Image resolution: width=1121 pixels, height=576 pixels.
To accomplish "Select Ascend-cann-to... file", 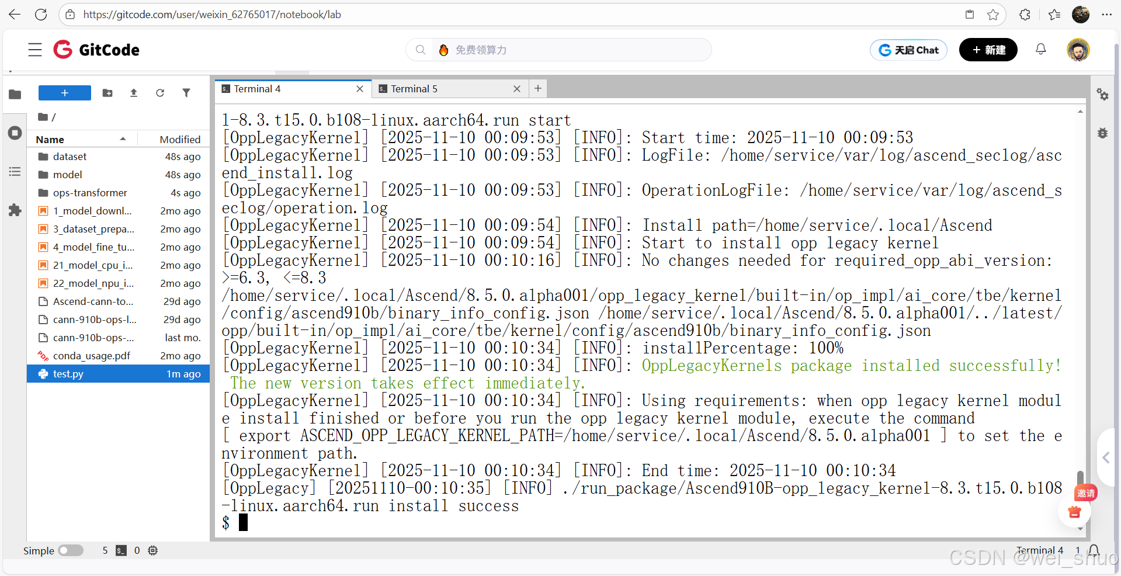I will pyautogui.click(x=119, y=301).
